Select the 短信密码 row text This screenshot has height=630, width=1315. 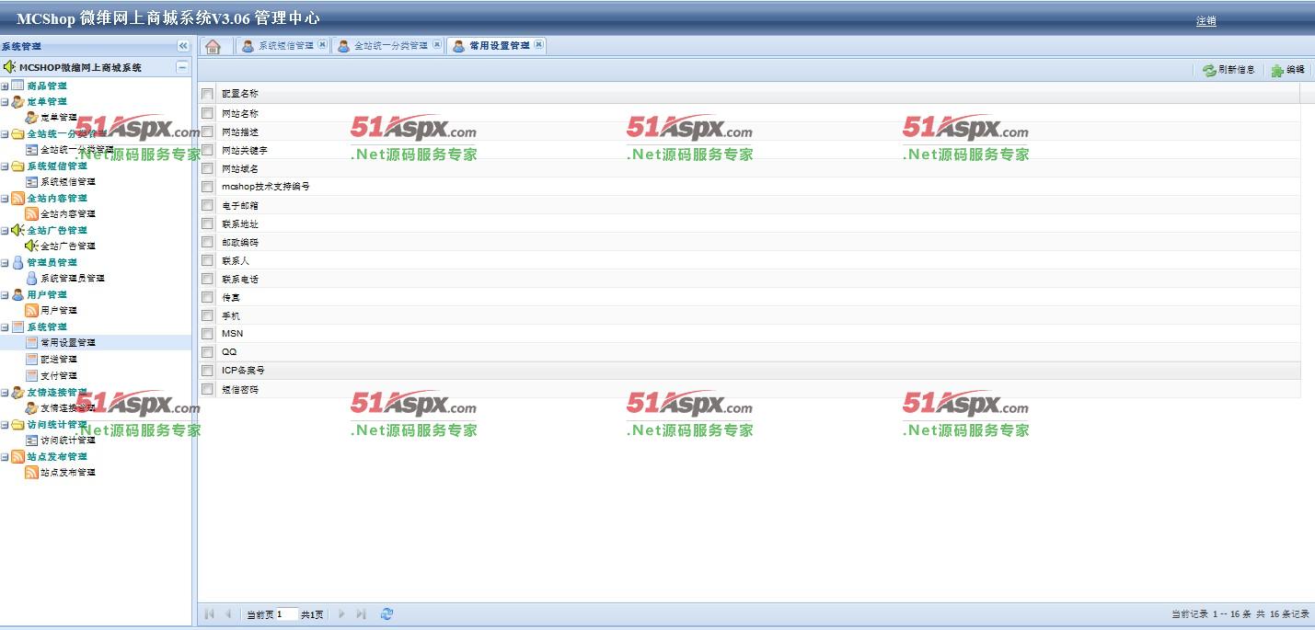pyautogui.click(x=240, y=389)
